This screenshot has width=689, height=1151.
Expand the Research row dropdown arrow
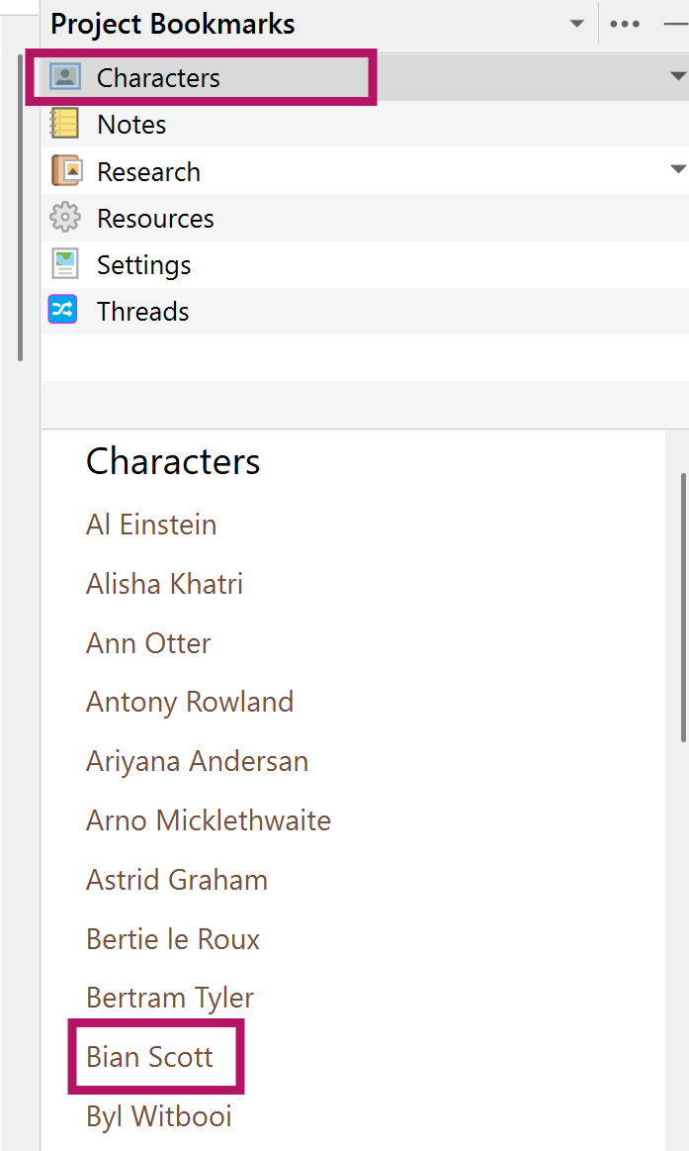(677, 169)
